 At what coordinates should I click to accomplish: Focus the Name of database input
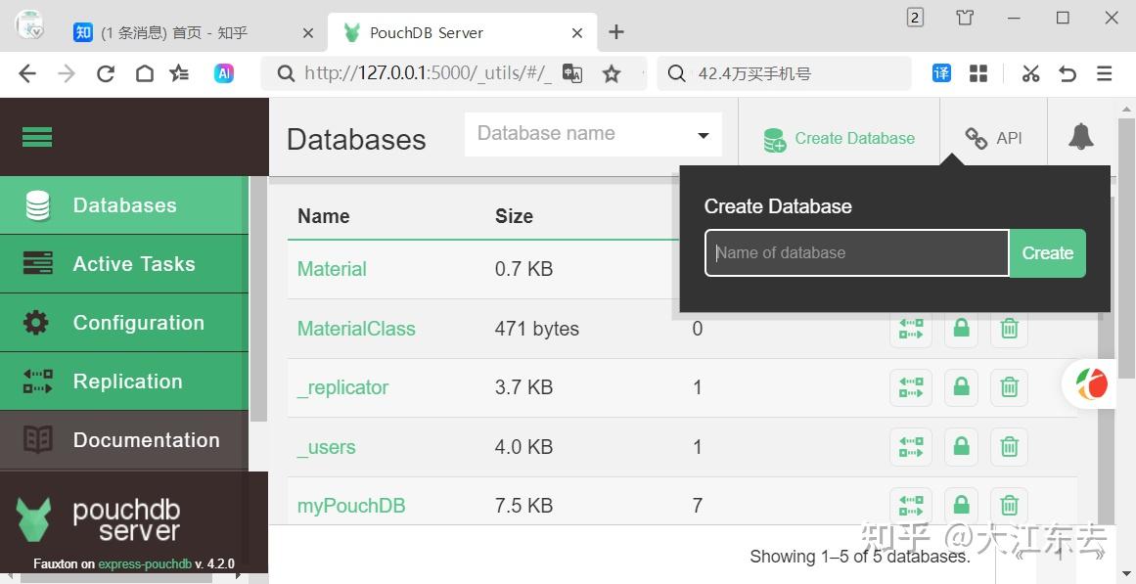point(856,253)
